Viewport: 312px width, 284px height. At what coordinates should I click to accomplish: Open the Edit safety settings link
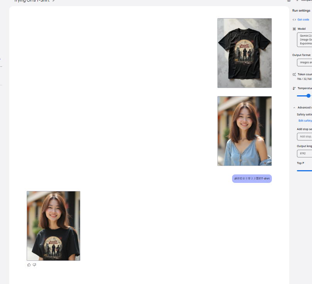(x=305, y=120)
